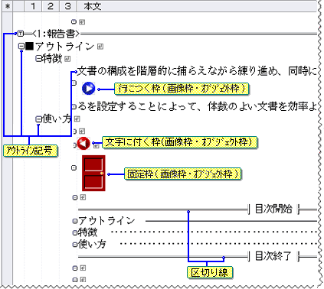Click the 目次終了 separator label
This screenshot has height=289, width=324.
pos(273,256)
